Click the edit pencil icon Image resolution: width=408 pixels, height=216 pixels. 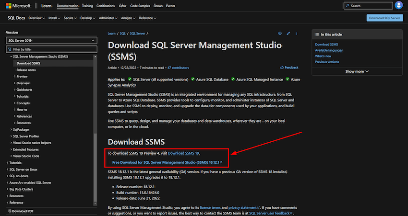click(x=288, y=33)
